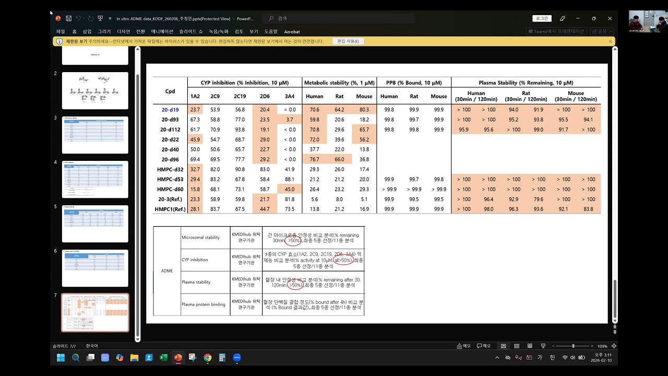
Task: Select slide 5 thumbnail
Action: 95,224
